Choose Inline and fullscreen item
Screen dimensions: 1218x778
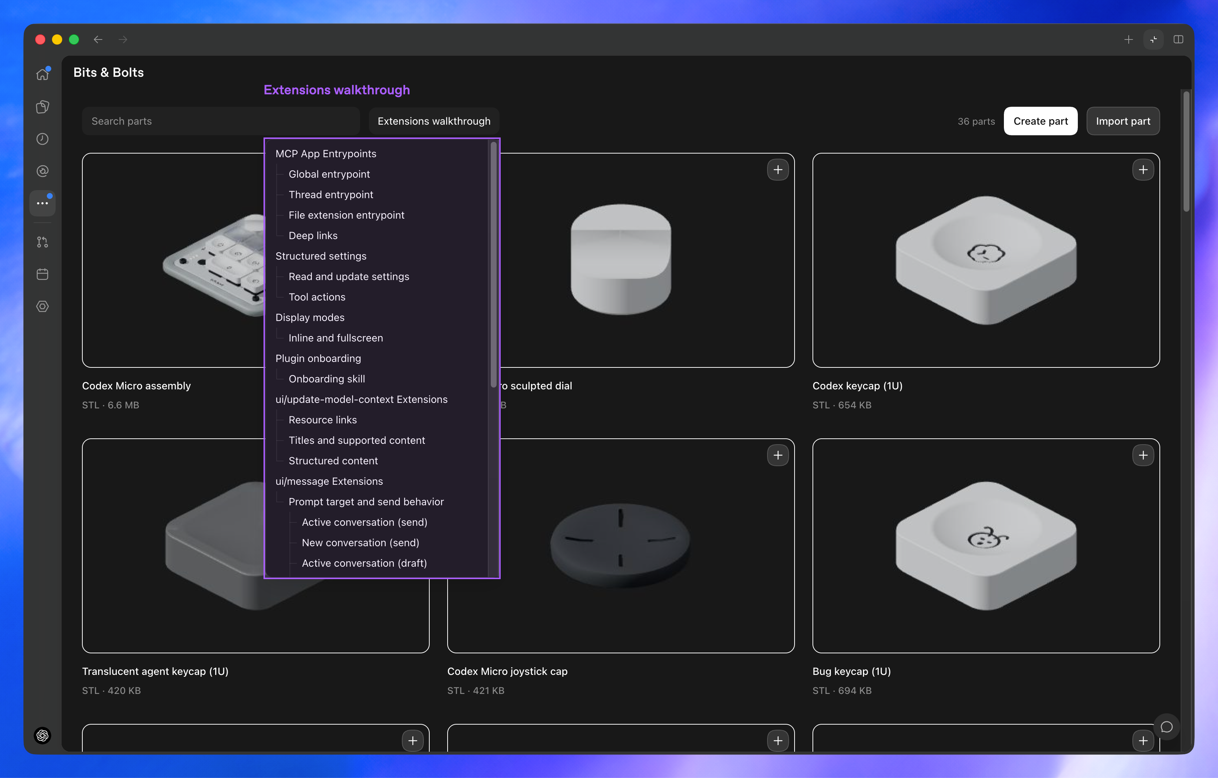click(336, 338)
